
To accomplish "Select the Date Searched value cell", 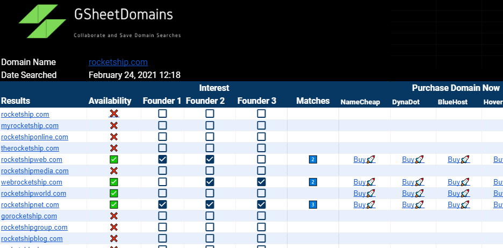I will click(x=134, y=75).
